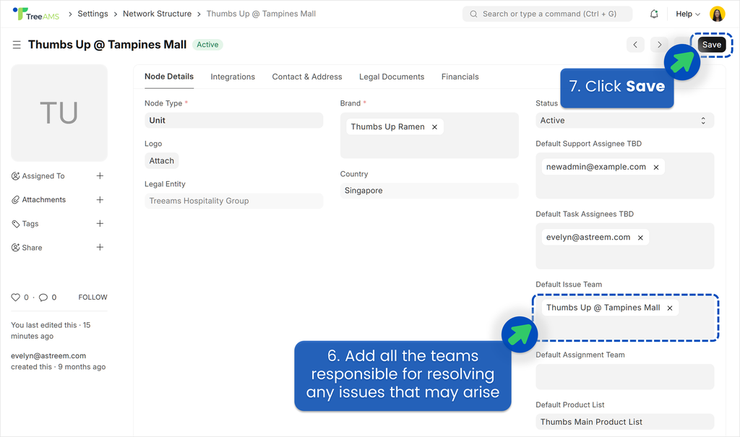Click the TU avatar thumbnail
This screenshot has height=437, width=740.
pos(59,113)
